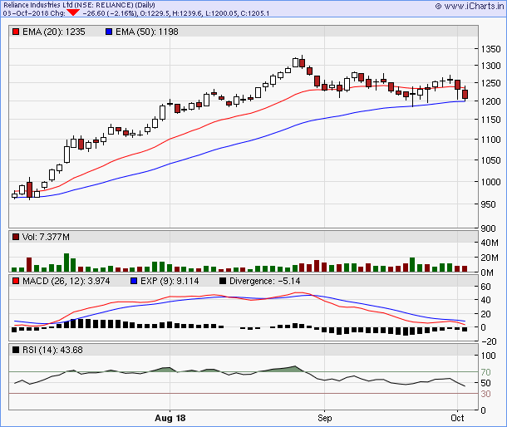Click the MACD -20 axis label
The height and width of the screenshot is (427, 507).
click(489, 341)
